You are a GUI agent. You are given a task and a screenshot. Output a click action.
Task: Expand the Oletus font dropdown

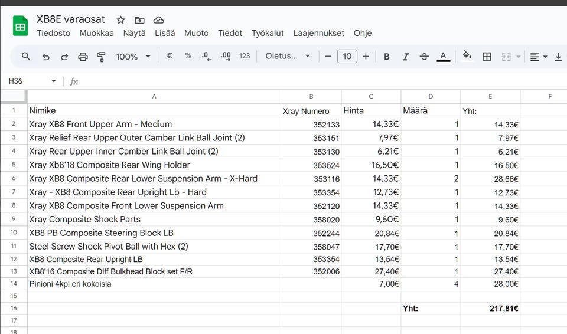[288, 57]
